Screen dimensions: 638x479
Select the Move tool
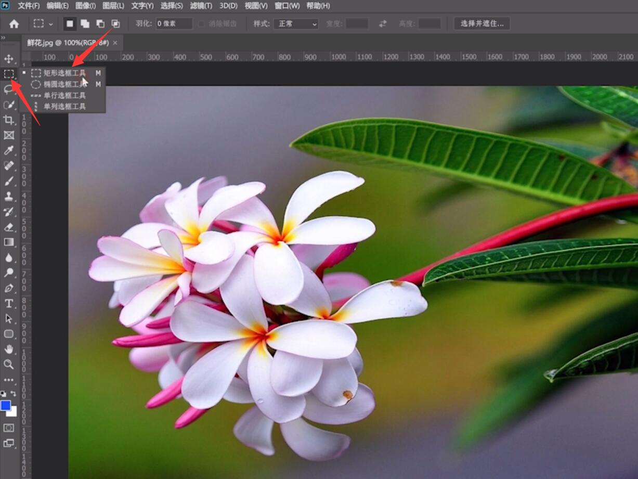[9, 58]
